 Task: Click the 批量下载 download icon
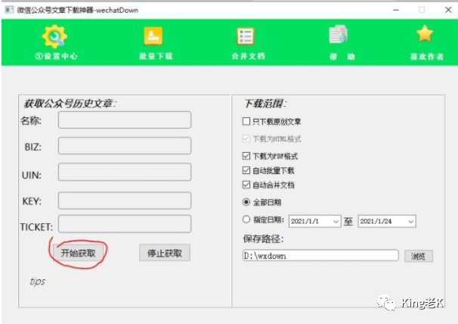click(x=153, y=36)
